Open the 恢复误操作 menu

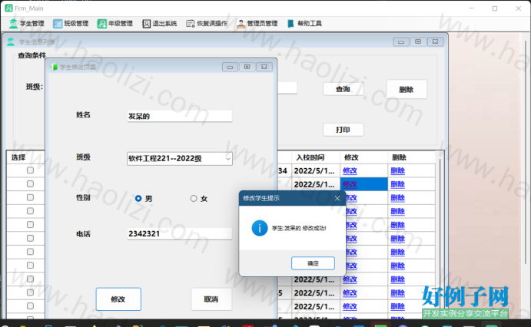[207, 24]
